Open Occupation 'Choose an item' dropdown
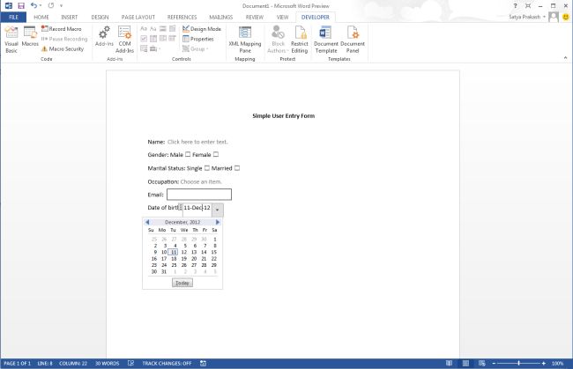Image resolution: width=573 pixels, height=369 pixels. pyautogui.click(x=201, y=181)
